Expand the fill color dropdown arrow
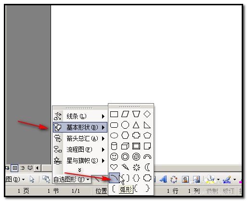 219,179
